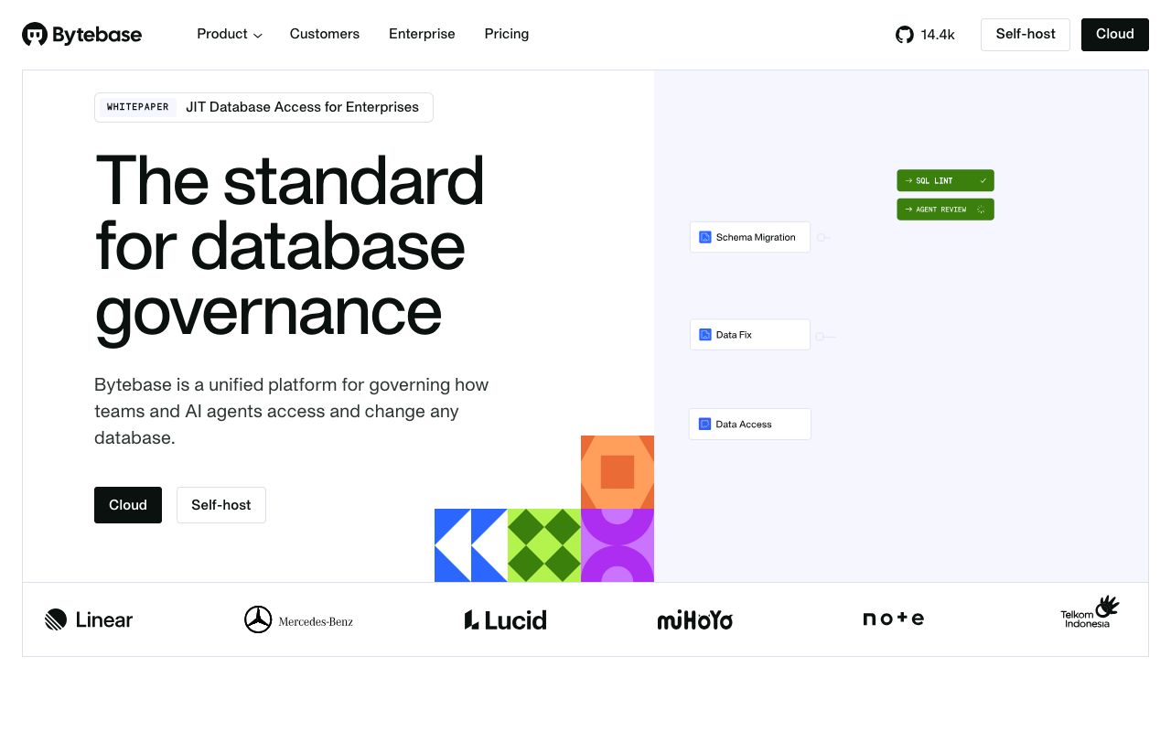Click the Telkom Indonesia logo
The width and height of the screenshot is (1171, 732).
tap(1090, 612)
